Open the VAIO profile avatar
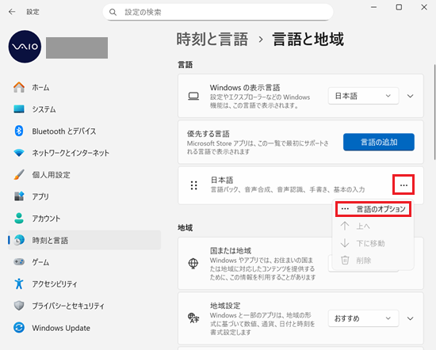This screenshot has height=350, width=436. [25, 47]
